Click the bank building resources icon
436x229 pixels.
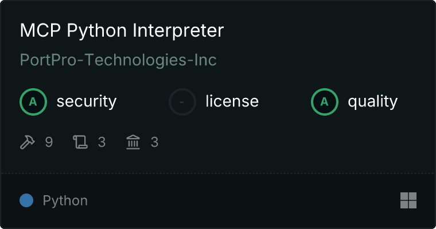[133, 142]
